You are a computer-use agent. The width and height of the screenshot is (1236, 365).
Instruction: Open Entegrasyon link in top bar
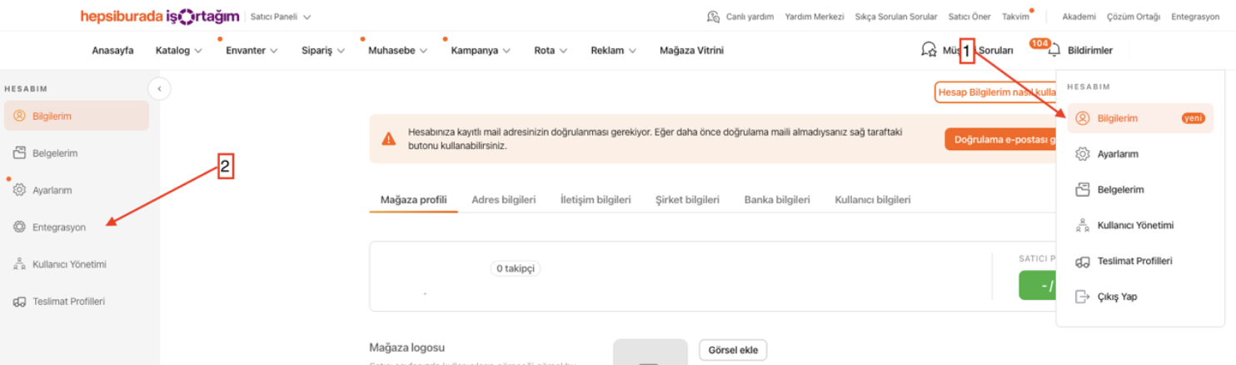pyautogui.click(x=1194, y=17)
